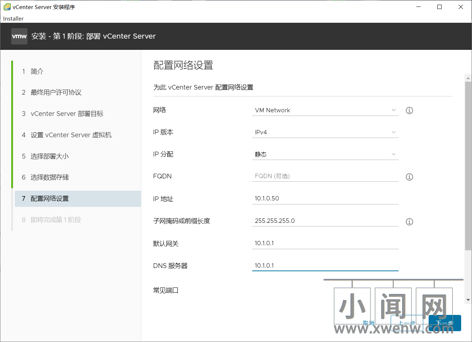472x342 pixels.
Task: Click the 常见端口 label
Action: (166, 290)
